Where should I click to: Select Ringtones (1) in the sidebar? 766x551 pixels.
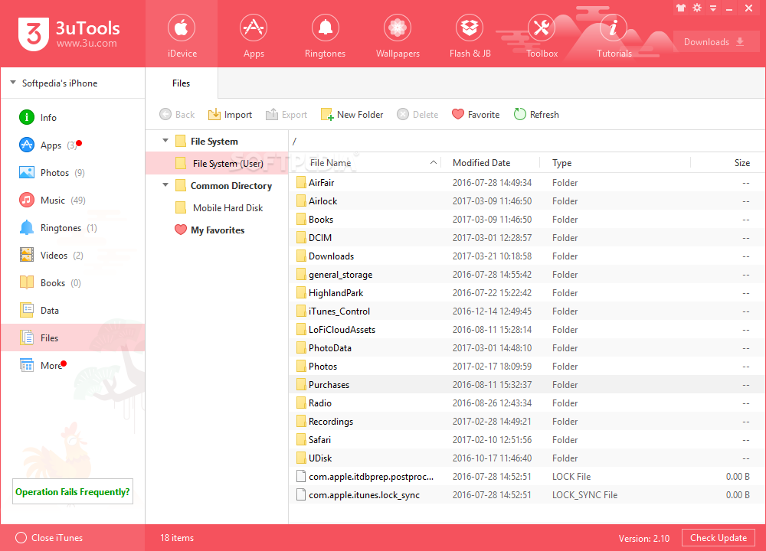[73, 228]
